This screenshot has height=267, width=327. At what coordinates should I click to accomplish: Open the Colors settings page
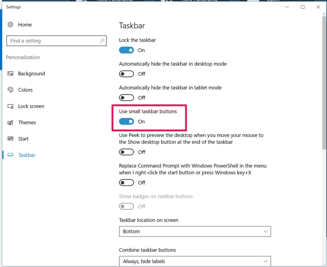(25, 90)
